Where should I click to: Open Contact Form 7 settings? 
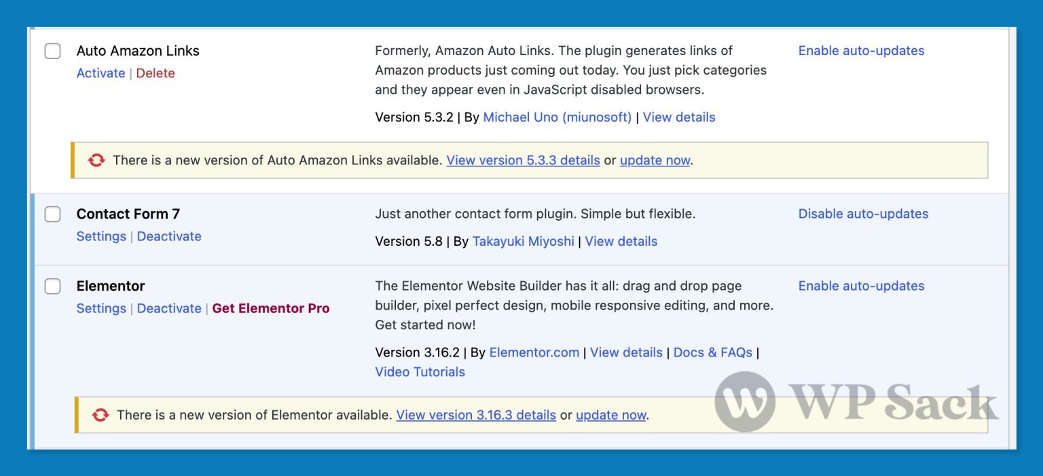100,236
